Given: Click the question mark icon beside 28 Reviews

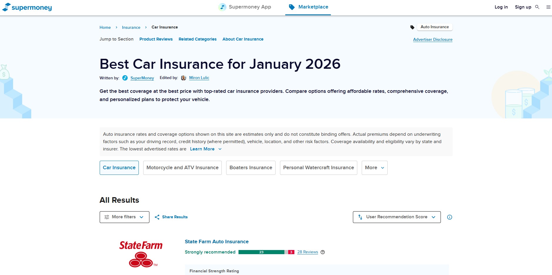Looking at the screenshot, I should (323, 252).
